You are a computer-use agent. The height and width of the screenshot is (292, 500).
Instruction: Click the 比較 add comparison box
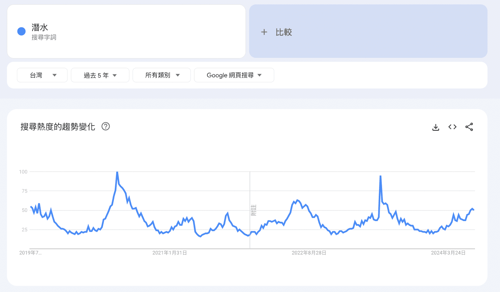tap(368, 31)
